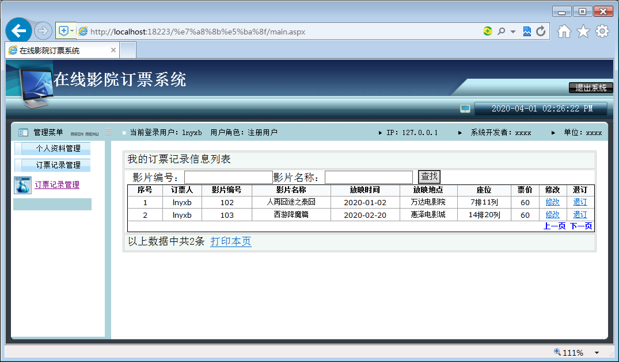Click seat cell 7排11列
Screen dimensions: 619x362
point(484,202)
